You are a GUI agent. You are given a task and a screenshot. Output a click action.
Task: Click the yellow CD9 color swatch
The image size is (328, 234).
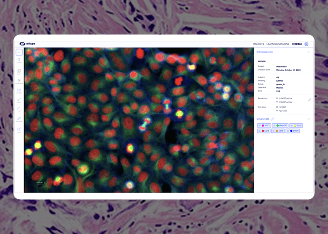(x=295, y=126)
